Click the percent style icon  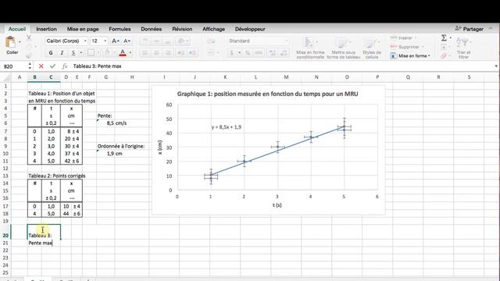point(248,53)
